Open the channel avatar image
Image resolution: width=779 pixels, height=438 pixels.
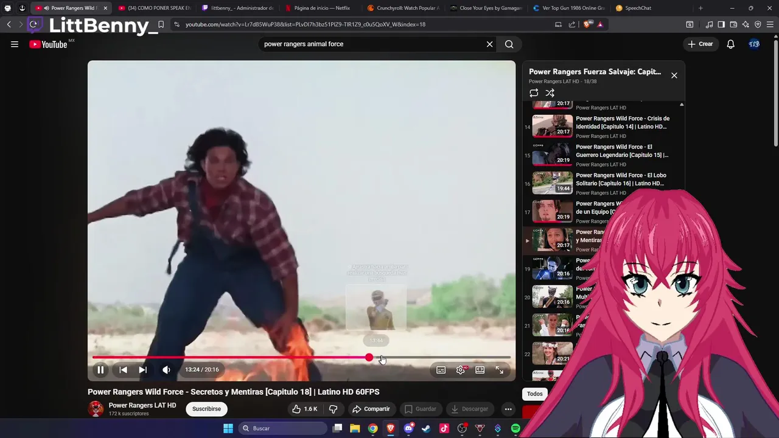click(x=96, y=409)
